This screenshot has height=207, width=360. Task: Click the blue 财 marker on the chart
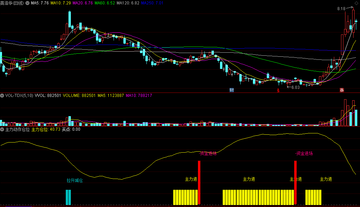pyautogui.click(x=232, y=90)
